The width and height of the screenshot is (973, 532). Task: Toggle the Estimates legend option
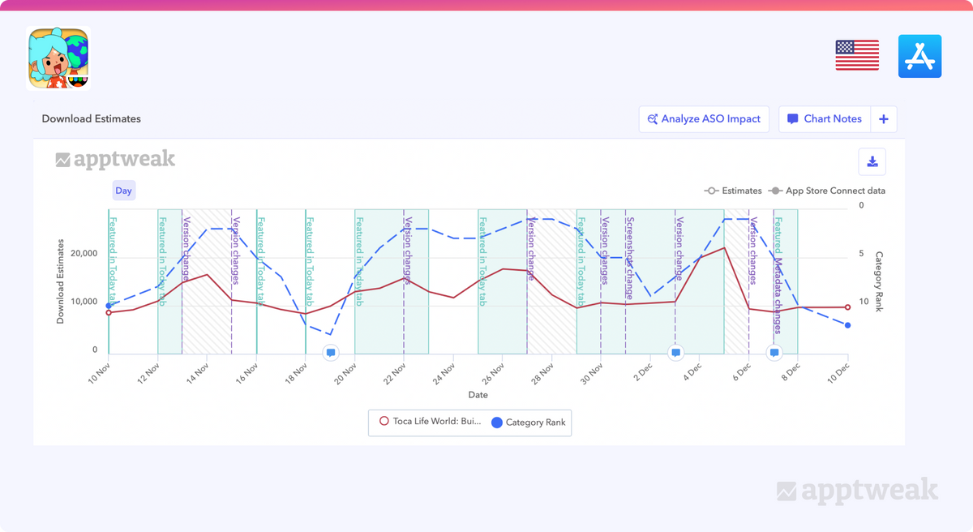(733, 191)
